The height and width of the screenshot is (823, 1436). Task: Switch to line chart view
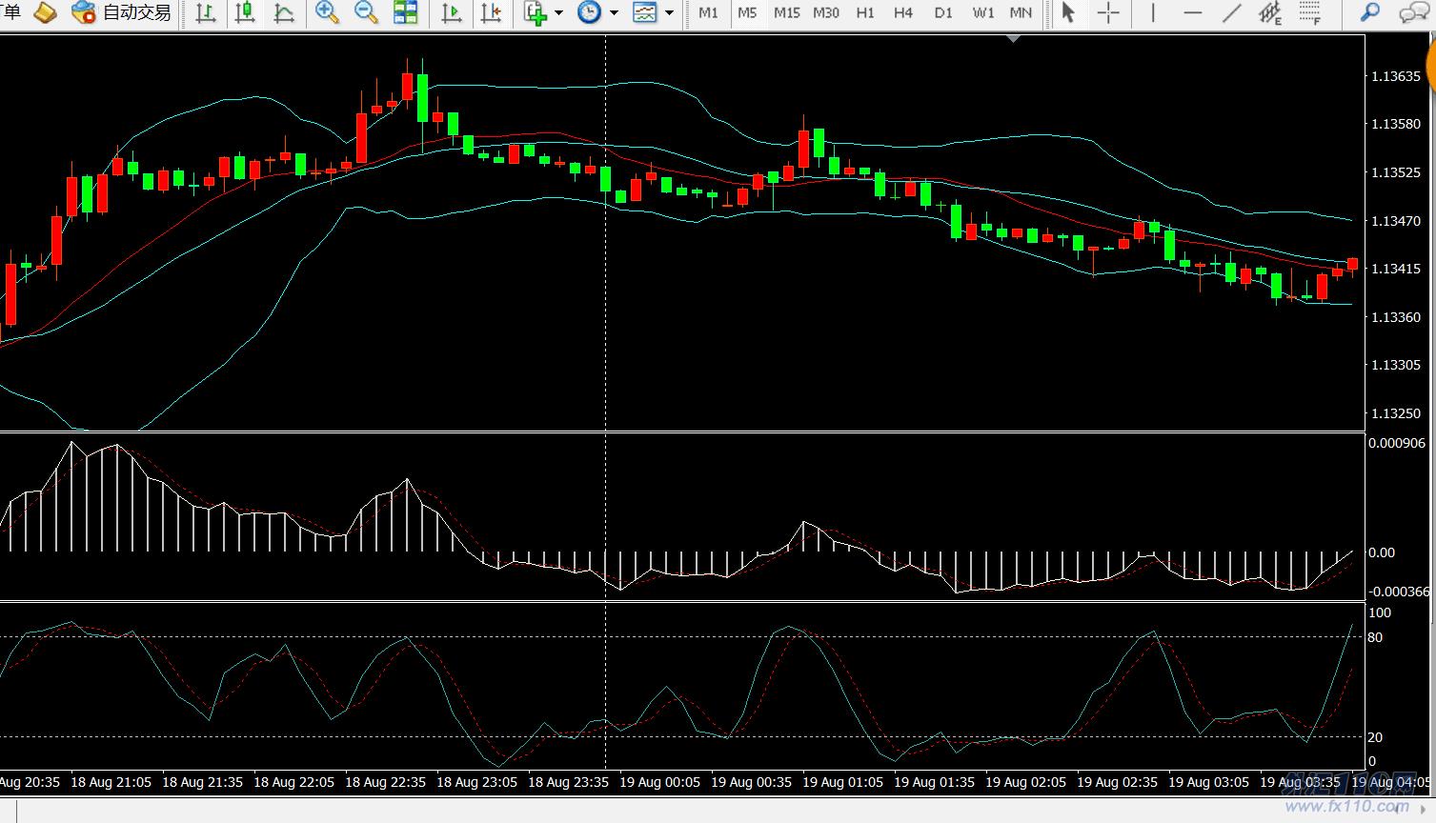tap(284, 12)
